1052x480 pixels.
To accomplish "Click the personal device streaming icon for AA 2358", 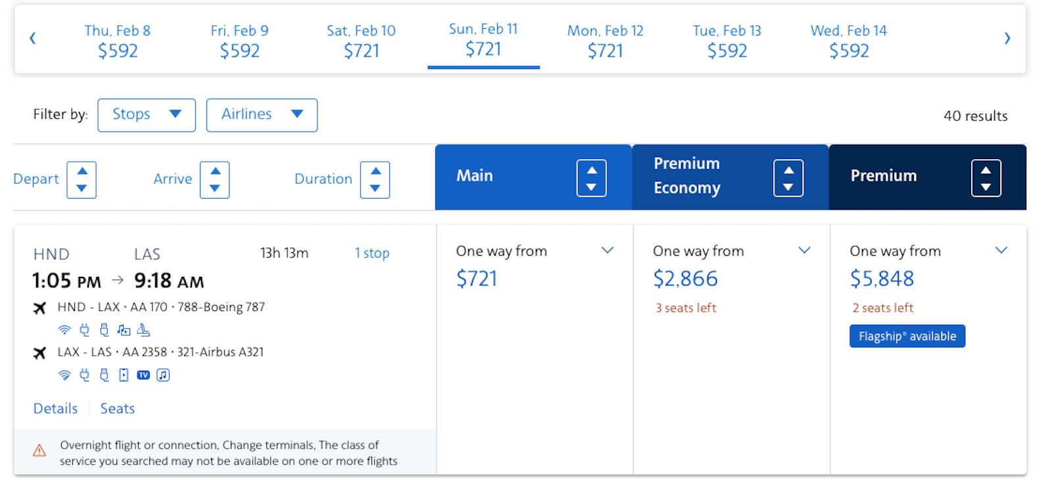I will point(124,375).
